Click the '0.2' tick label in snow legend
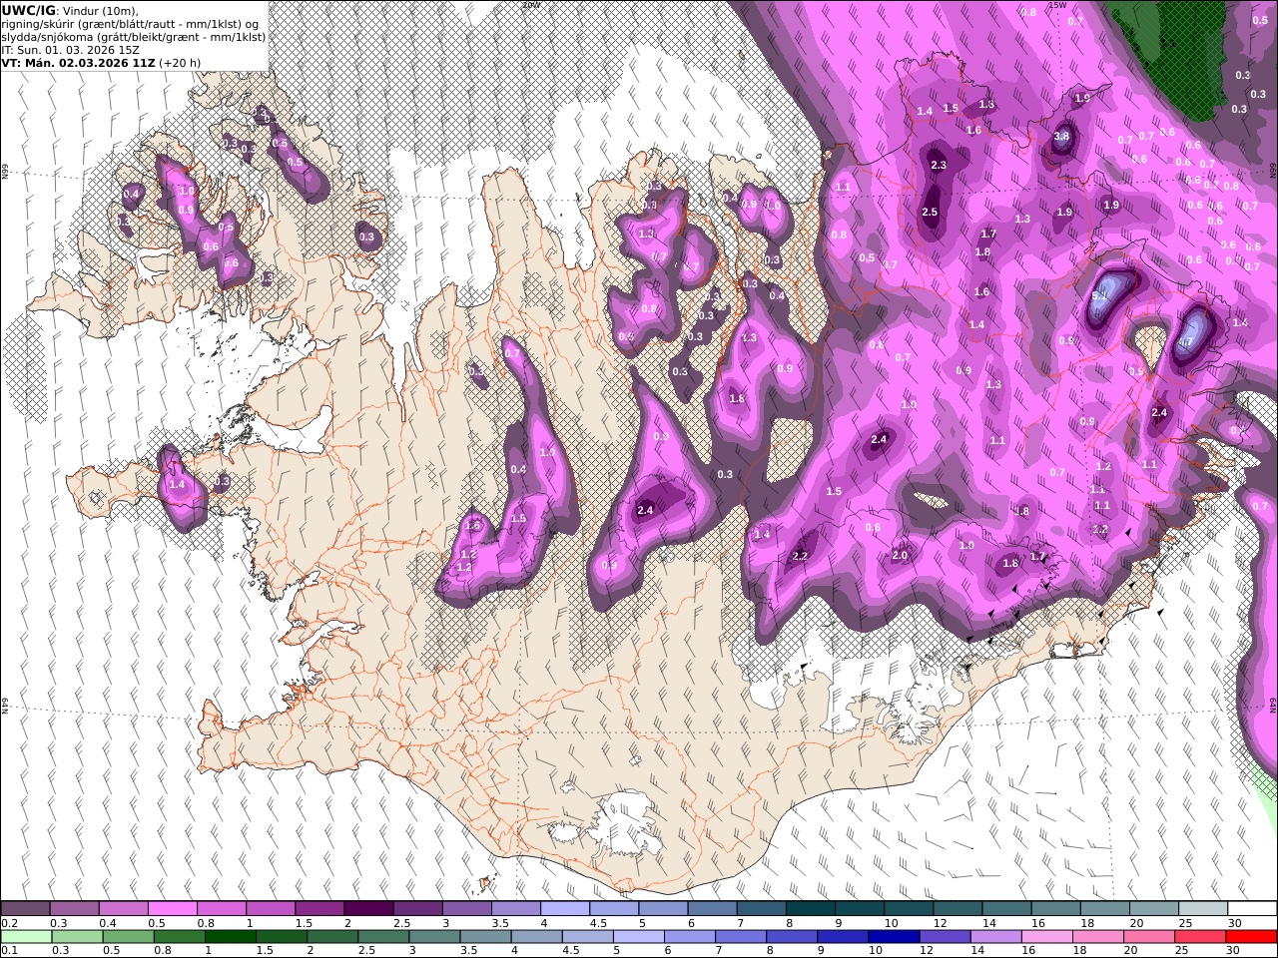The height and width of the screenshot is (958, 1278). tap(9, 923)
